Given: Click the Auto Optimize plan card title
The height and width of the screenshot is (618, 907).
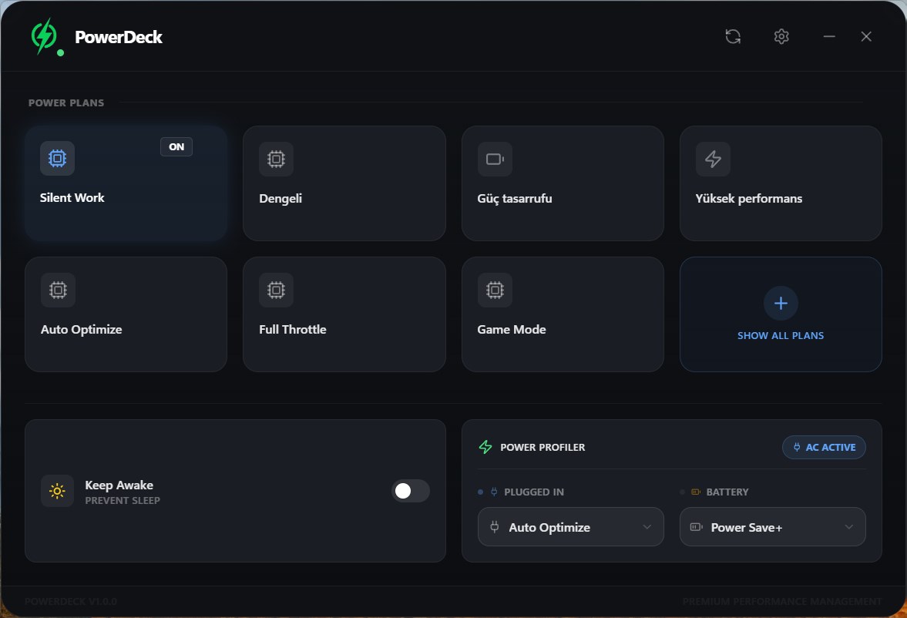Looking at the screenshot, I should click(x=82, y=329).
